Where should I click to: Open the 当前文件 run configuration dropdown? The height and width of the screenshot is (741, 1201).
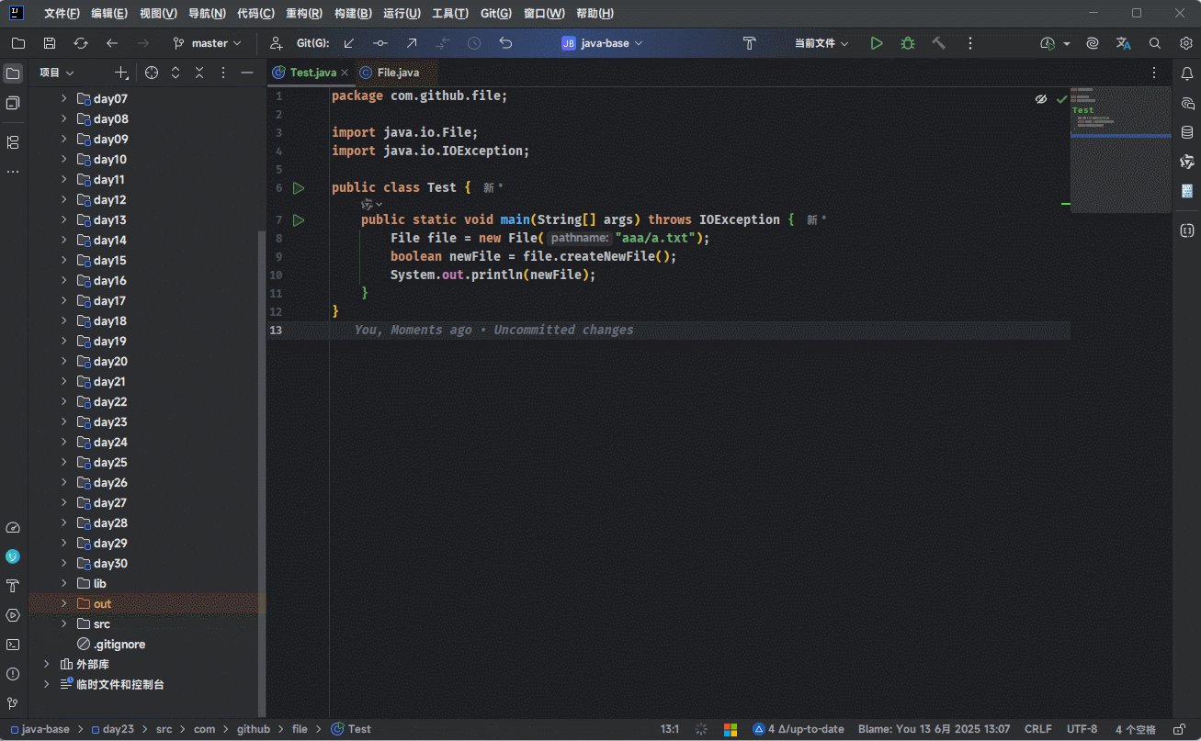821,43
